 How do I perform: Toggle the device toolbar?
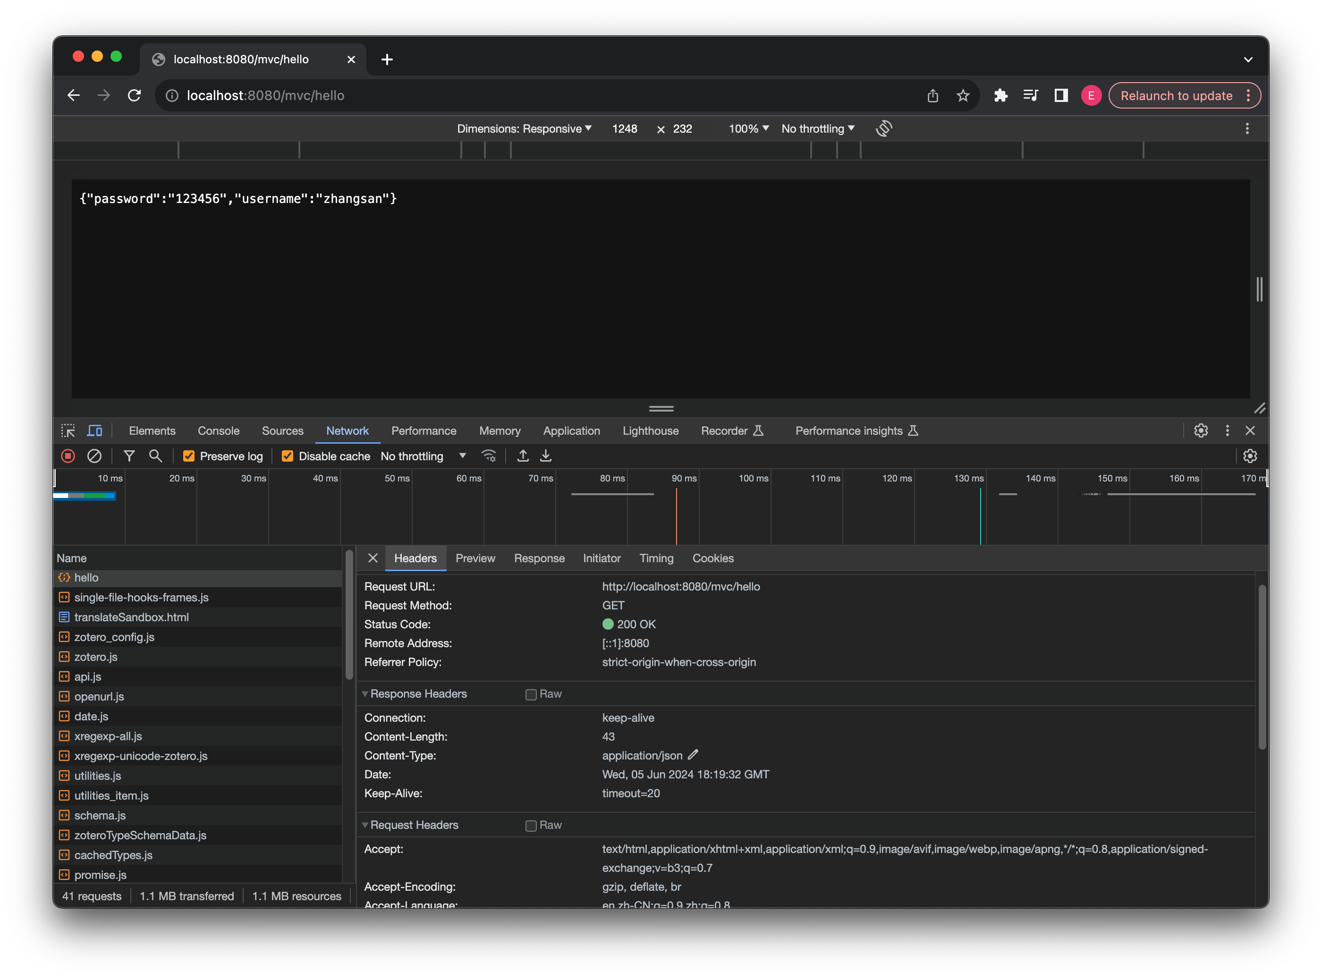tap(94, 430)
